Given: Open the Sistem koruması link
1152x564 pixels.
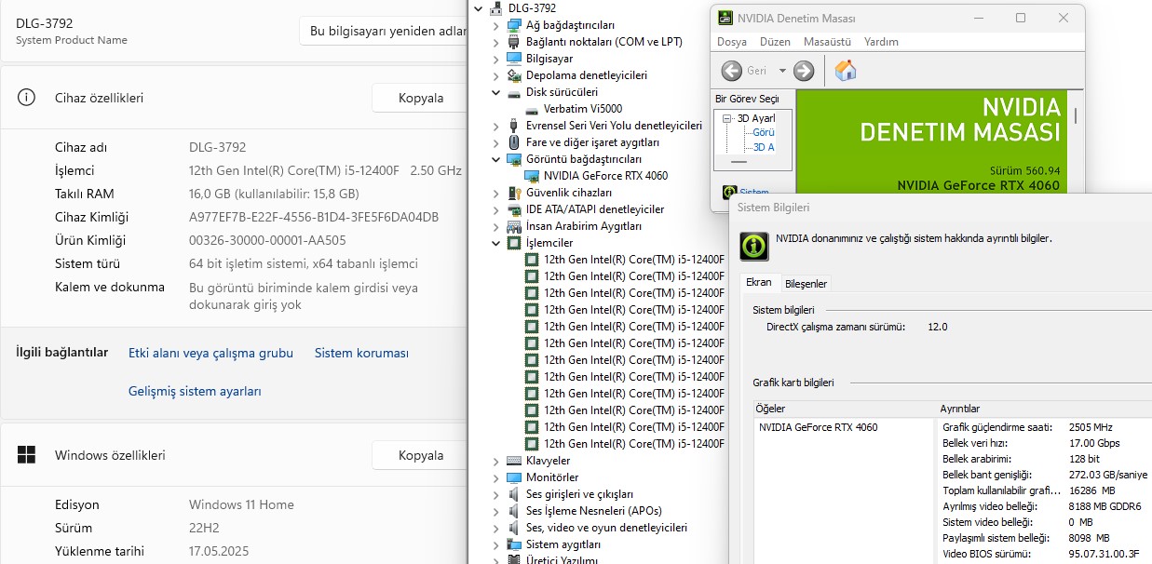Looking at the screenshot, I should coord(361,353).
